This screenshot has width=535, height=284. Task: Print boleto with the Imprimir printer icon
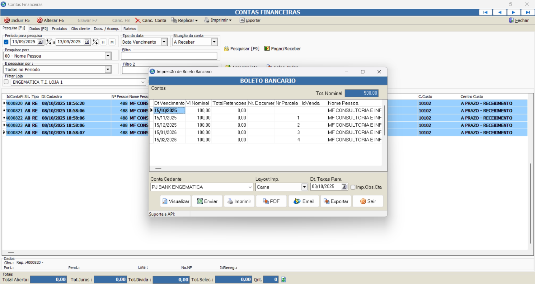tap(239, 201)
